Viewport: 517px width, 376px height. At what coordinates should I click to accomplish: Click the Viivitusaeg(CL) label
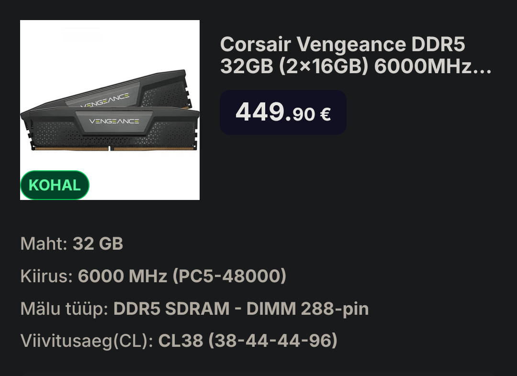[x=87, y=341]
